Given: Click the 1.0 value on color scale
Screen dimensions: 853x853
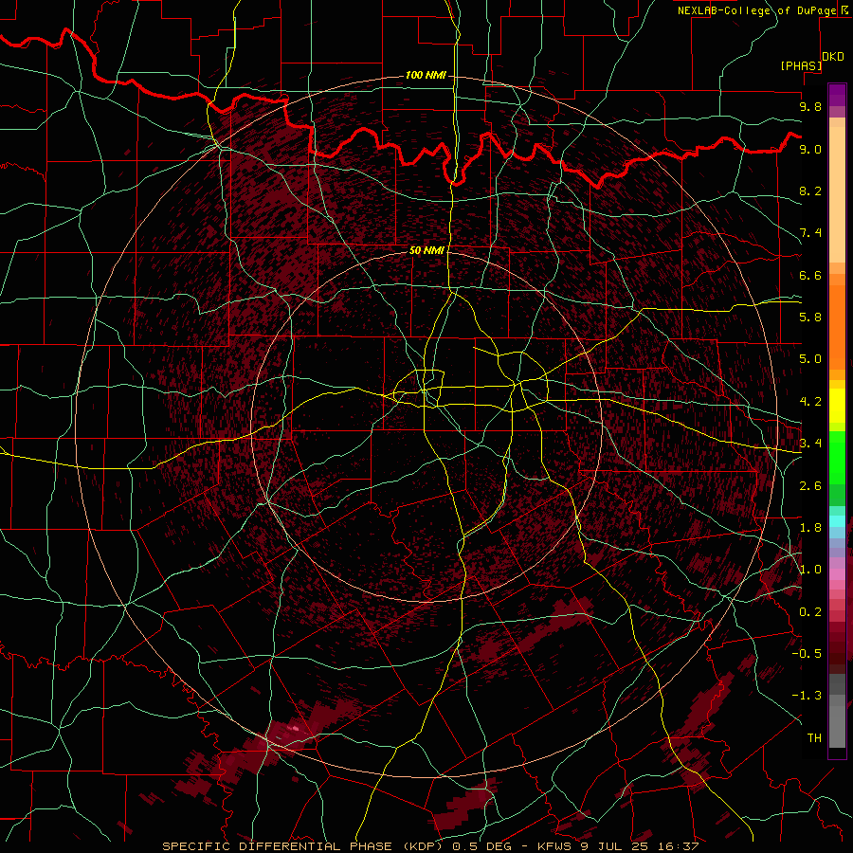Looking at the screenshot, I should click(x=810, y=570).
